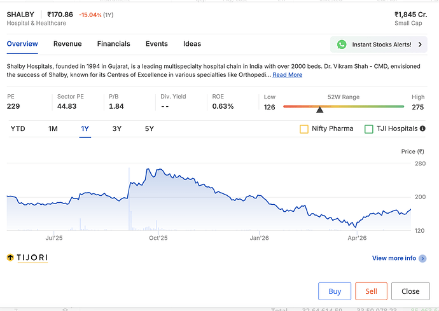Click the -15.04% one-year change
The height and width of the screenshot is (311, 439).
90,15
